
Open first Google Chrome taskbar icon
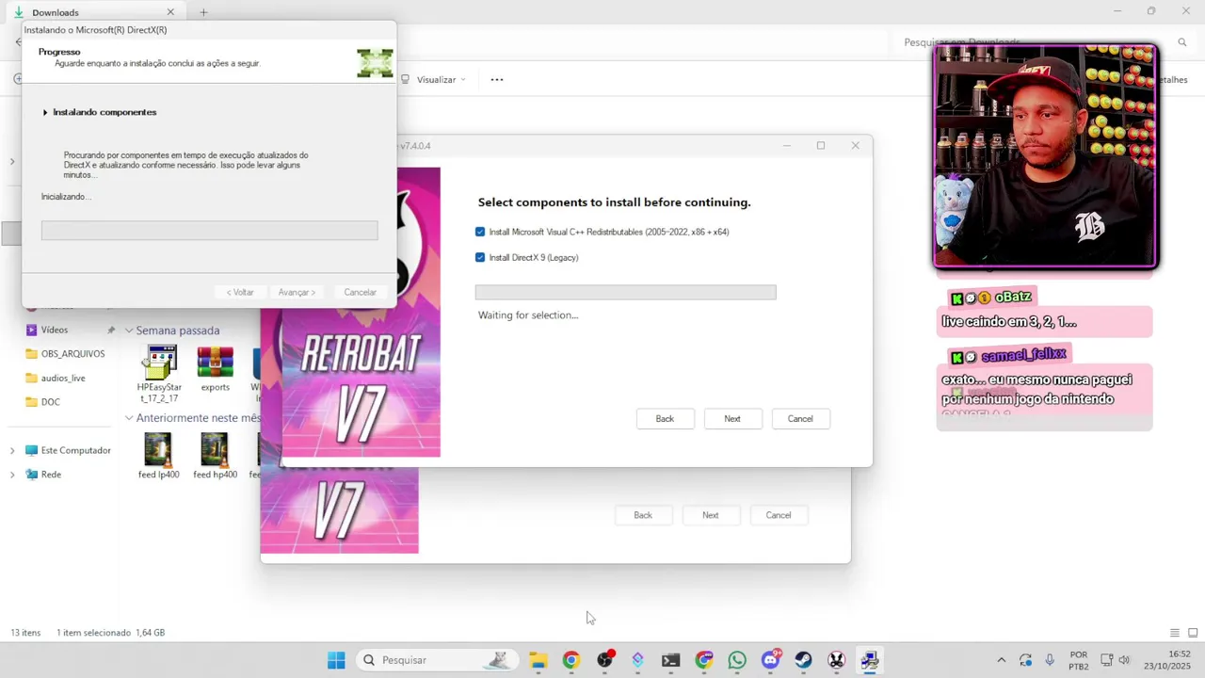[x=571, y=660]
